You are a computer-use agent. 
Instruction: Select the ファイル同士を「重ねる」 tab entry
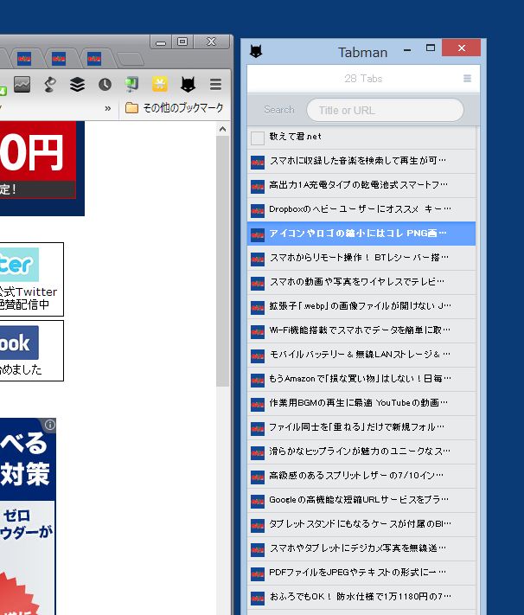pos(361,427)
